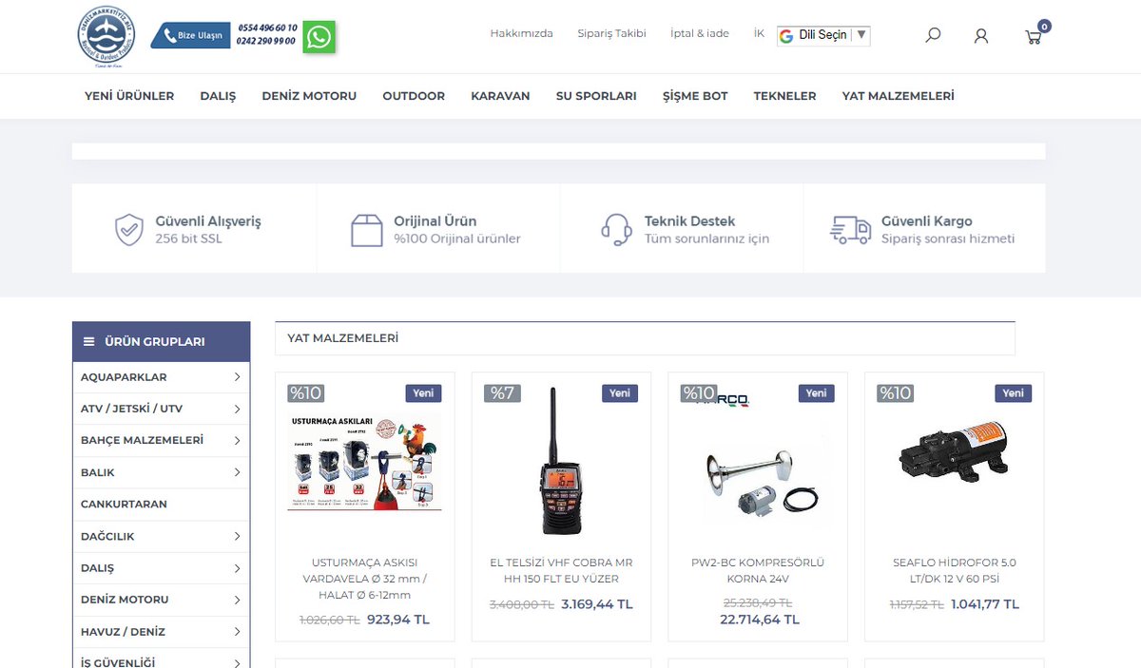This screenshot has width=1141, height=668.
Task: Open the Usturmaça Askısı product image
Action: 364,462
